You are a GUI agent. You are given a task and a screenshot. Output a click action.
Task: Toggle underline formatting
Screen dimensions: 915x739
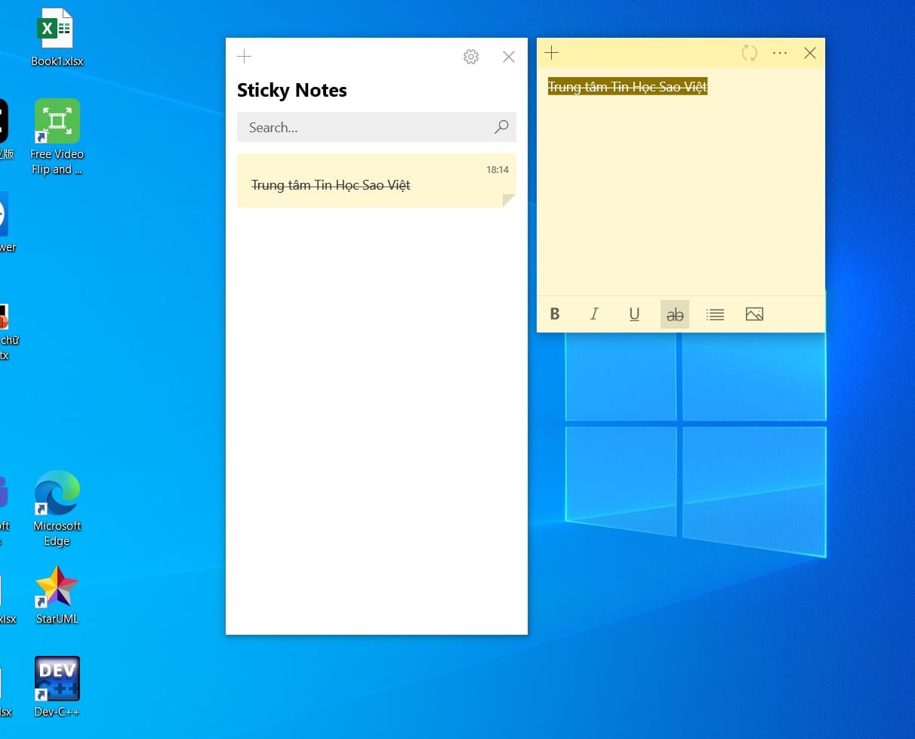click(634, 314)
